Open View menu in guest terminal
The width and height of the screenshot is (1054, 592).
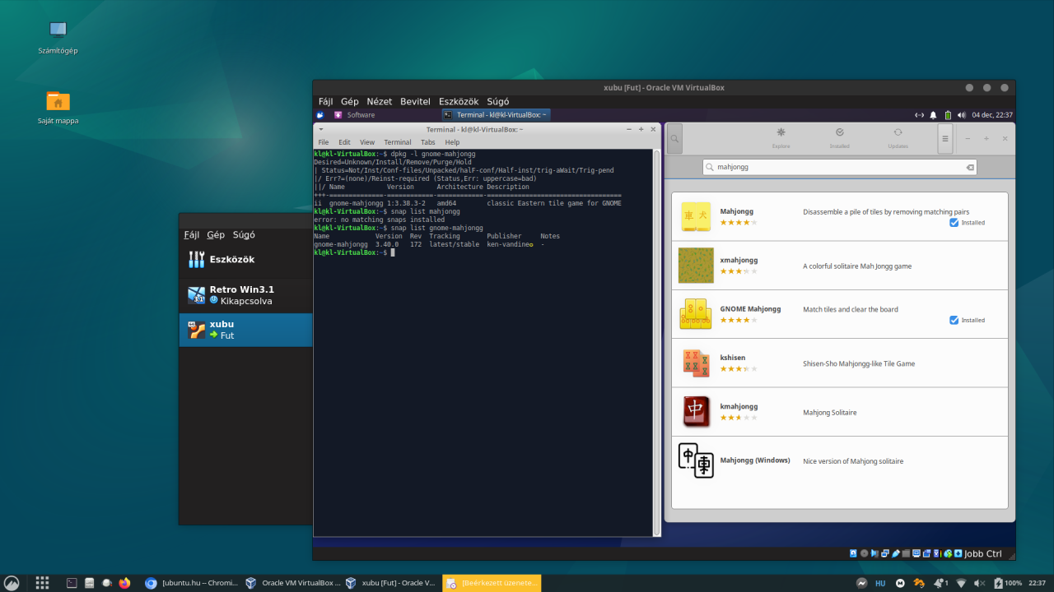coord(367,143)
